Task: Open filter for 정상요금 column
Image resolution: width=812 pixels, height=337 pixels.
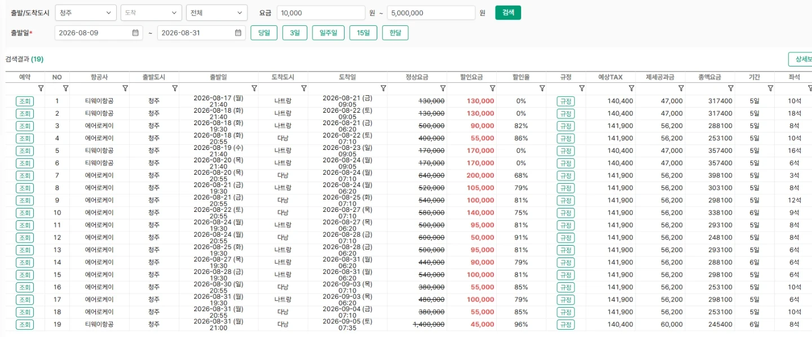Action: [x=443, y=88]
